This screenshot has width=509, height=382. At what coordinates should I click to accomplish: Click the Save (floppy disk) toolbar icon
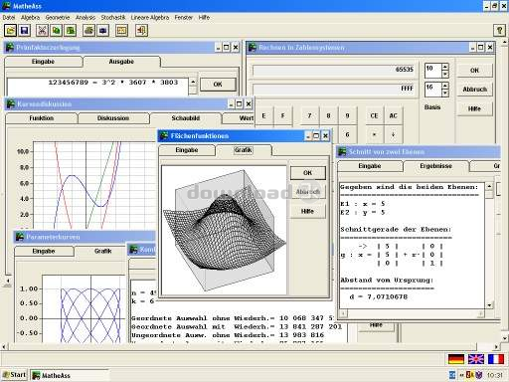click(x=24, y=31)
